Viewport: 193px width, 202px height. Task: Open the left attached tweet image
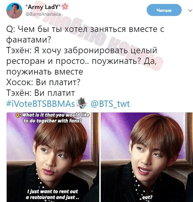tap(53, 157)
